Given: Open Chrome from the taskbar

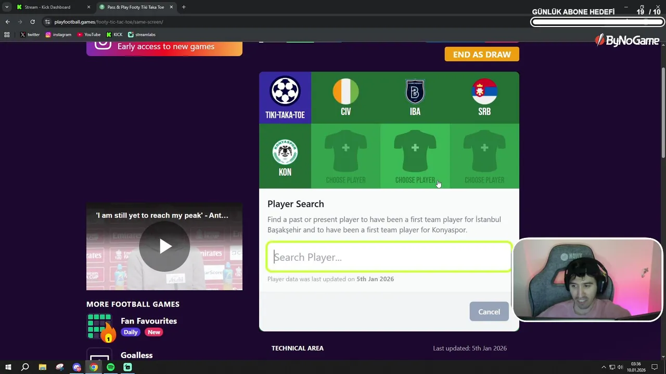Looking at the screenshot, I should (x=94, y=367).
